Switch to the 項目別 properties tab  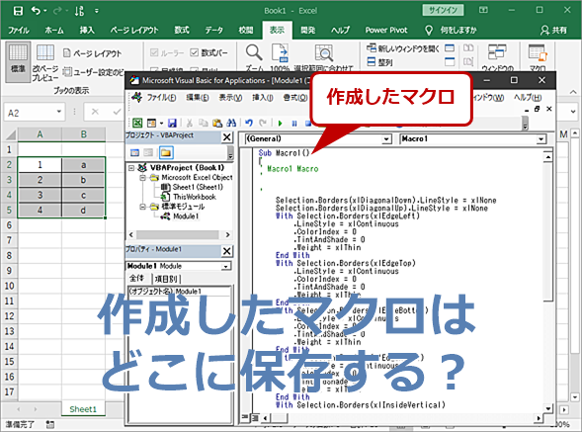pos(166,279)
